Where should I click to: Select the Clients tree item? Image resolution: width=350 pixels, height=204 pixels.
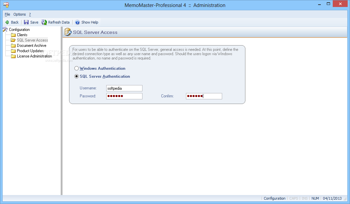22,35
